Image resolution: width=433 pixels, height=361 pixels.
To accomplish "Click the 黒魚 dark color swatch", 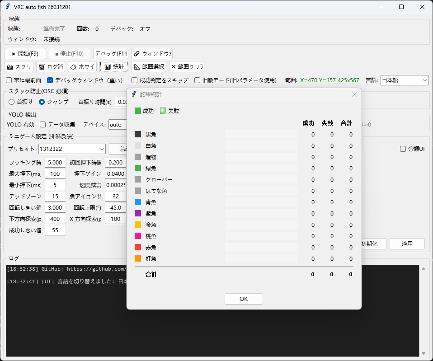I will 138,134.
